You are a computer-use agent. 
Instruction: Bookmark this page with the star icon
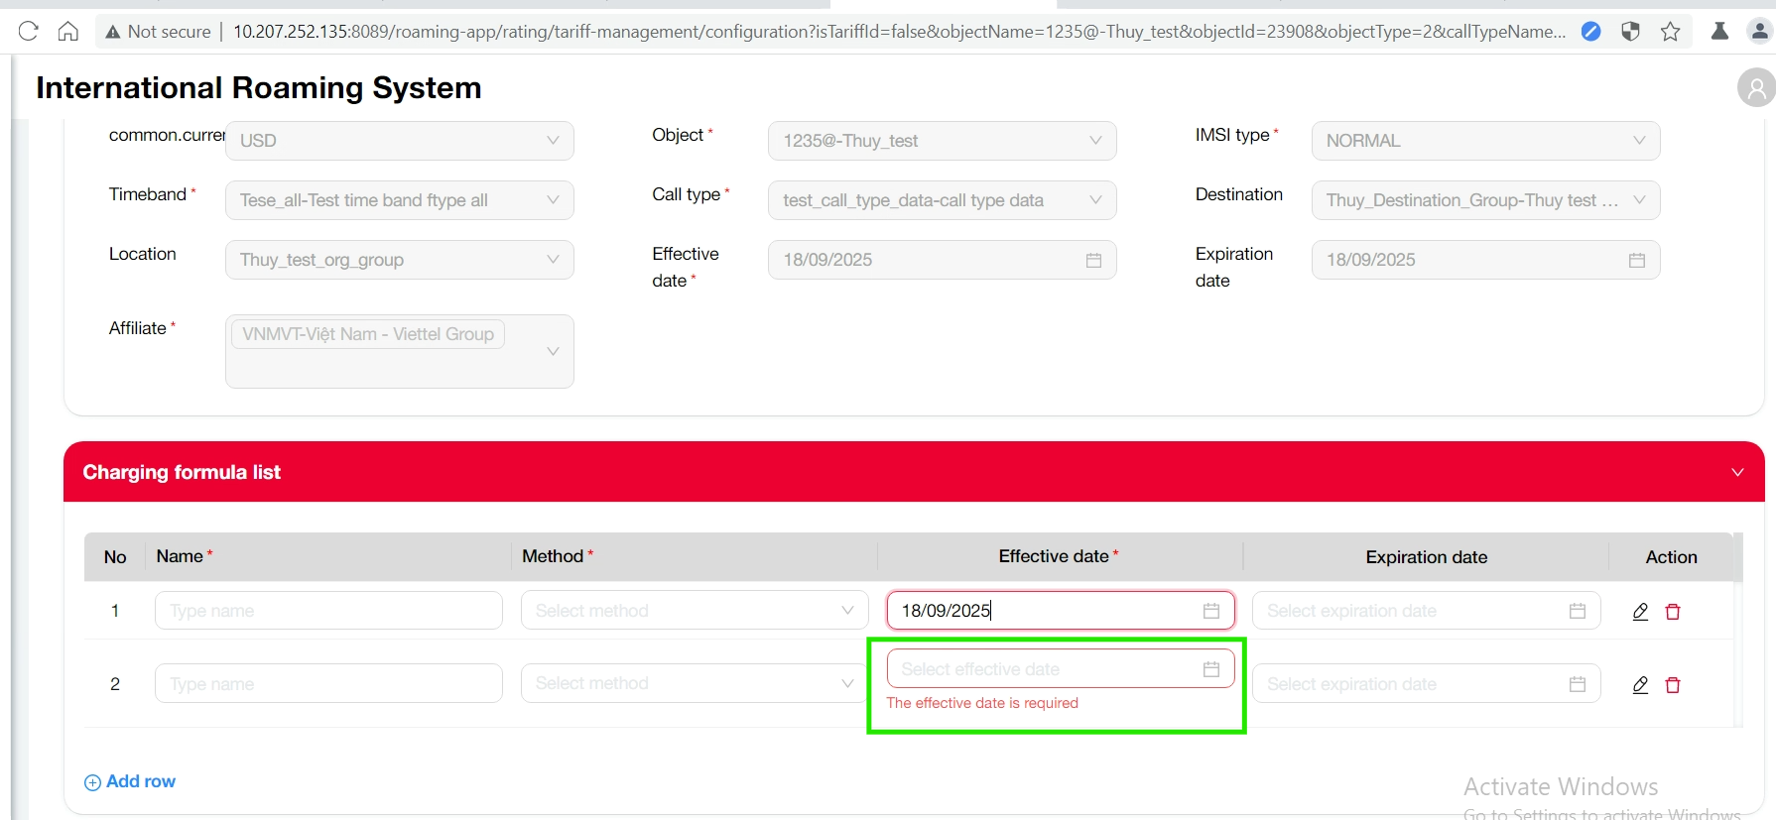click(1671, 32)
